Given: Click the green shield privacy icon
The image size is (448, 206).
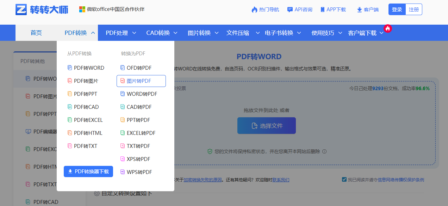Looking at the screenshot, I should click(x=210, y=151).
